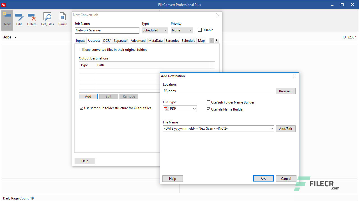
Task: Click the disabled Edit destination button
Action: pos(109,97)
